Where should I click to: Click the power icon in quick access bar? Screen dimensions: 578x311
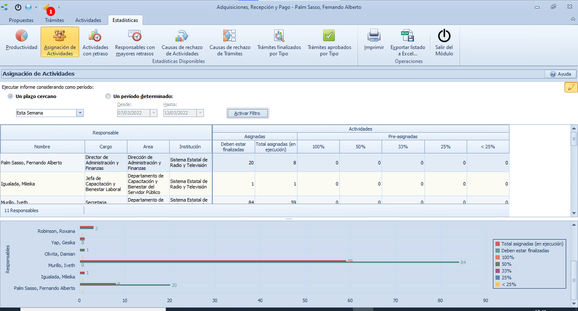pyautogui.click(x=18, y=7)
